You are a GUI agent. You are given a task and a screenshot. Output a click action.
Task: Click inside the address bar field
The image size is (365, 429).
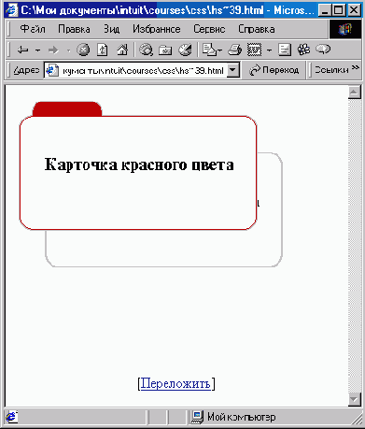click(x=143, y=70)
